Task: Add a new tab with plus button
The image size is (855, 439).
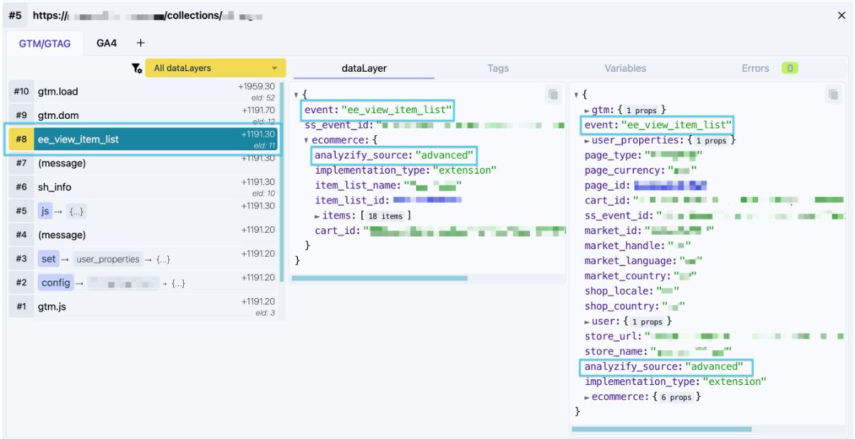Action: pos(140,43)
